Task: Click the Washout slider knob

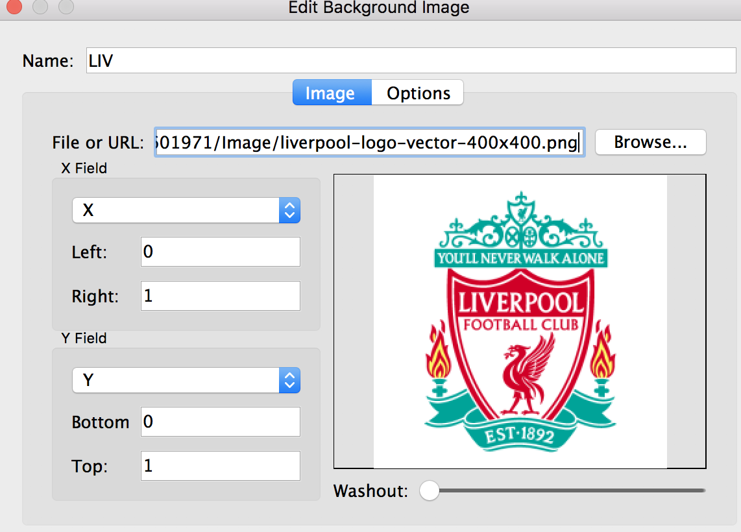Action: point(429,490)
